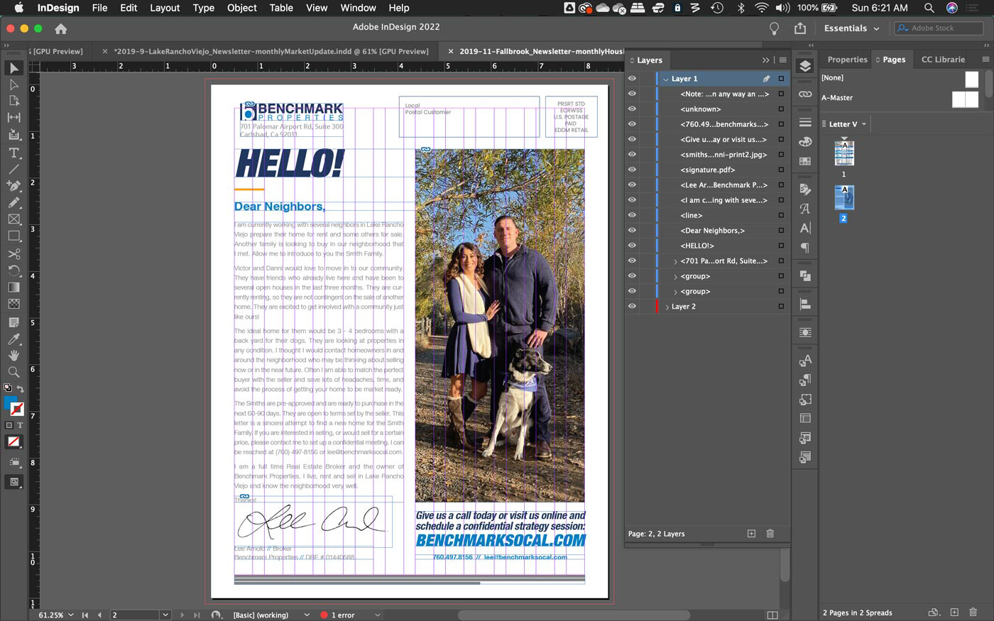The width and height of the screenshot is (994, 621).
Task: Select the Direct Selection tool
Action: tap(14, 84)
